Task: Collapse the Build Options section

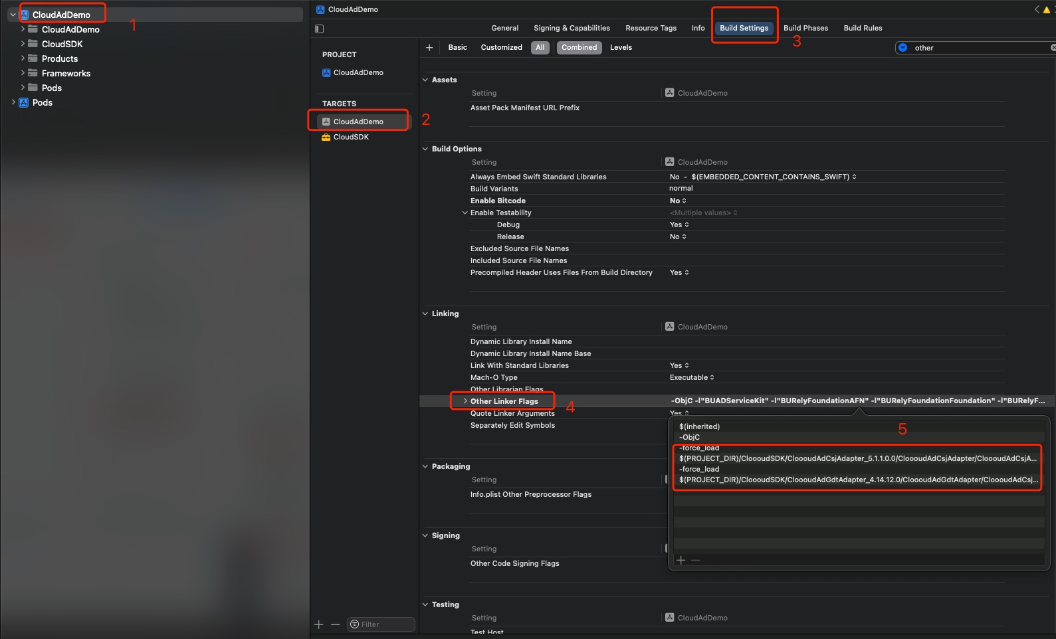Action: [x=425, y=149]
